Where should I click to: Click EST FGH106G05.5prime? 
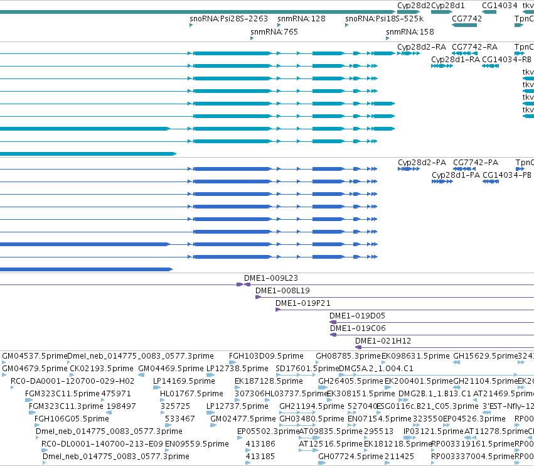click(72, 419)
